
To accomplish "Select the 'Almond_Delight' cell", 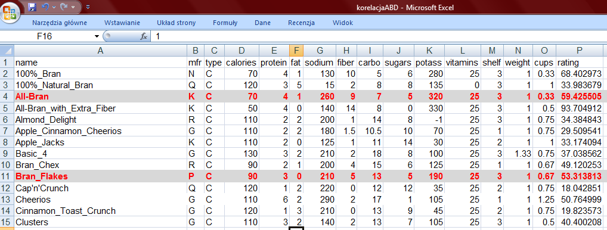I will coord(100,119).
